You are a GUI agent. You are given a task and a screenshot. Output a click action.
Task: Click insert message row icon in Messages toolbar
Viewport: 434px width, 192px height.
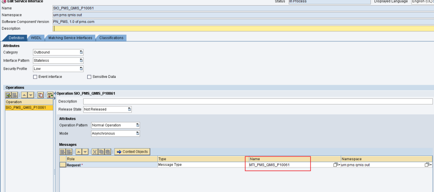pos(63,151)
